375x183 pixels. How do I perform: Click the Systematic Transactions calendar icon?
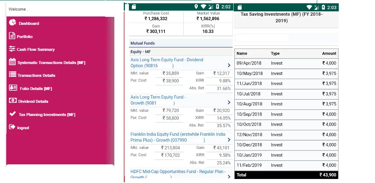click(12, 61)
